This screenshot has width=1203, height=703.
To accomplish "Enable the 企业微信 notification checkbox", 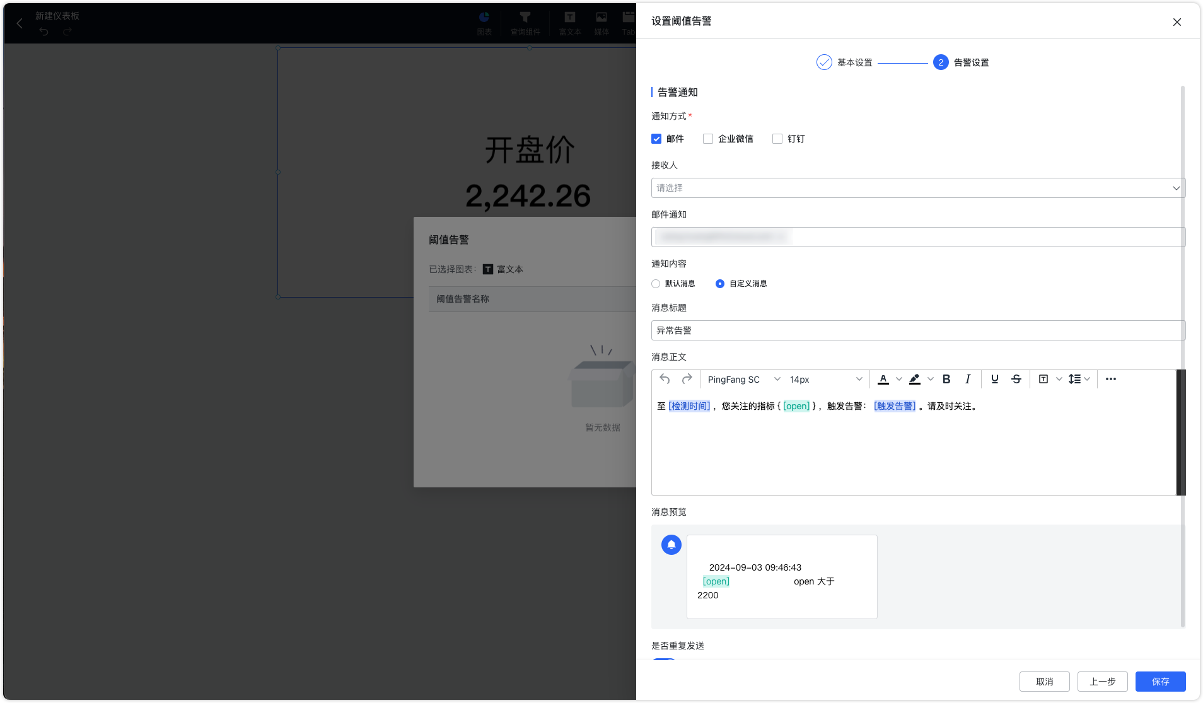I will point(708,139).
